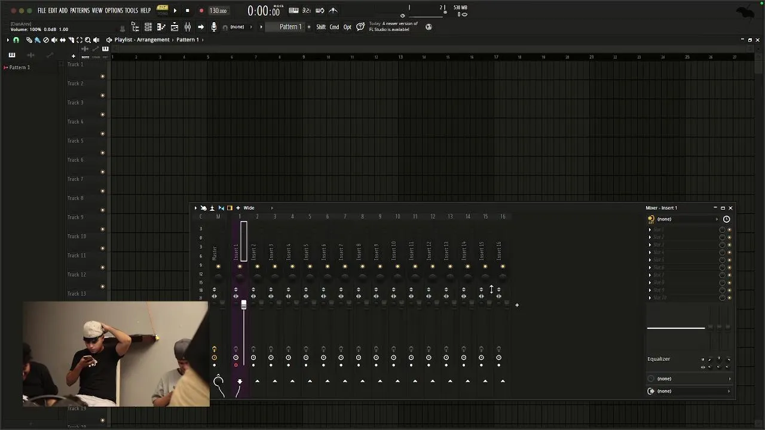Open the ADD menu
The image size is (765, 430).
pos(63,11)
